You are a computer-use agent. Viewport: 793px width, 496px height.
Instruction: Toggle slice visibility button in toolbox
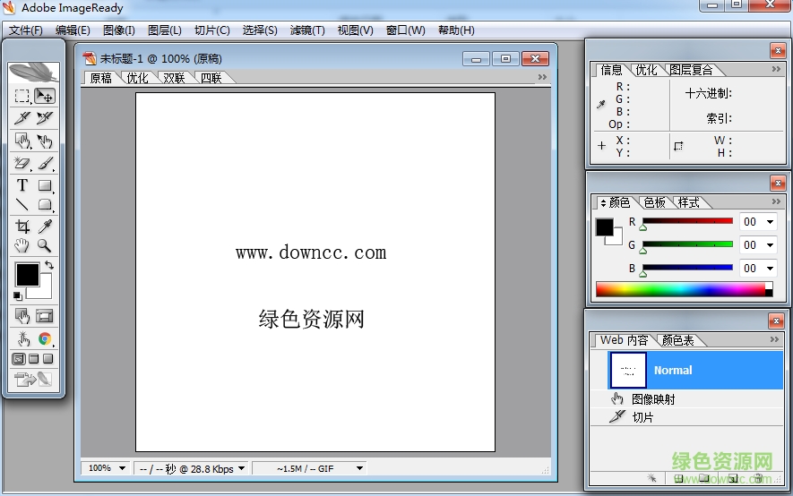click(x=45, y=315)
